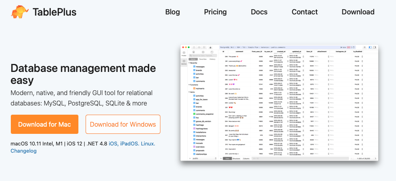Switch to the Structure tab in screenshot
Screen dimensions: 396x181
click(236, 159)
